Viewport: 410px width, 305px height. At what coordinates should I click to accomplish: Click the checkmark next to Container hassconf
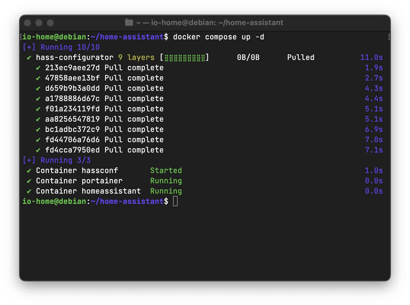pyautogui.click(x=29, y=170)
